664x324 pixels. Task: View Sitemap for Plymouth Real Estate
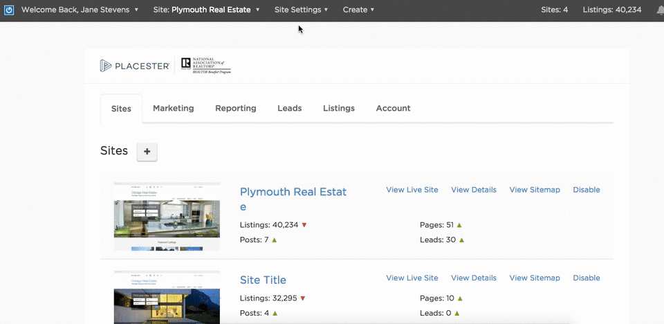535,190
